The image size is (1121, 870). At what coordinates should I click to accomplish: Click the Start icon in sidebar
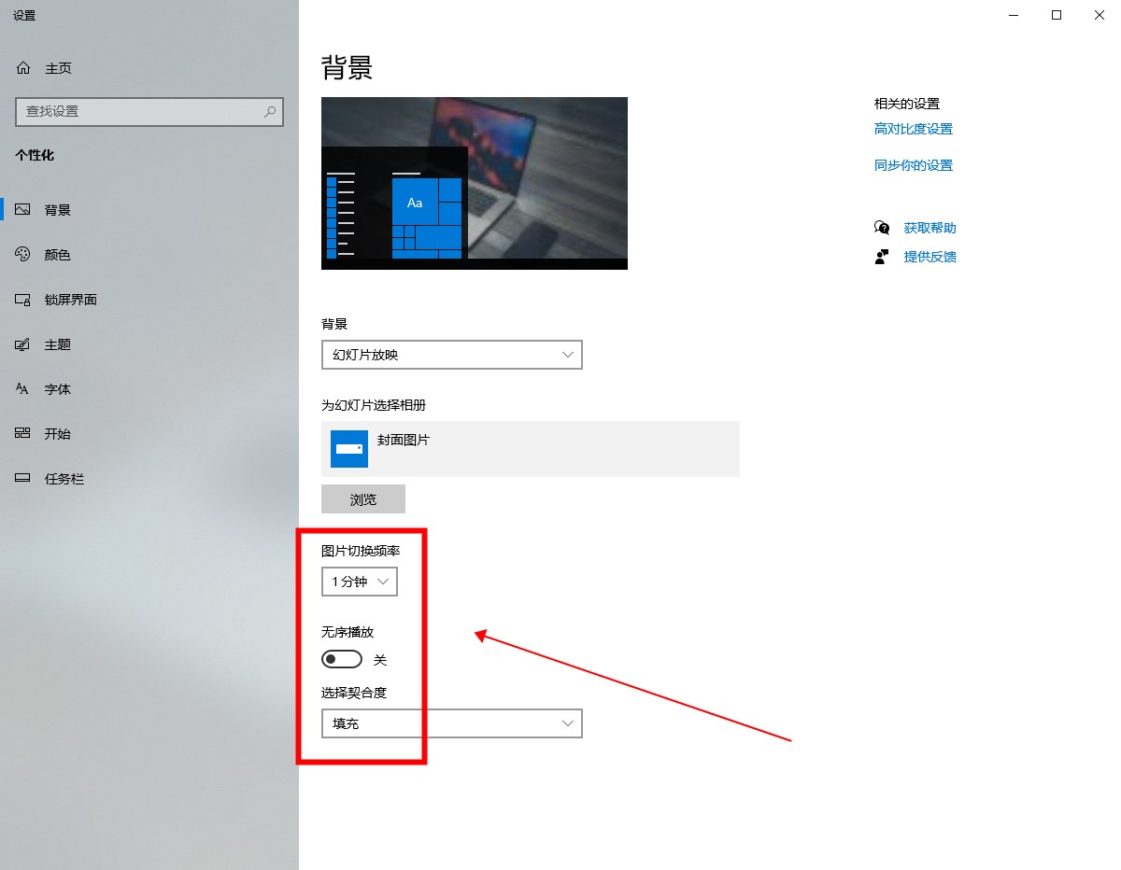pos(23,434)
